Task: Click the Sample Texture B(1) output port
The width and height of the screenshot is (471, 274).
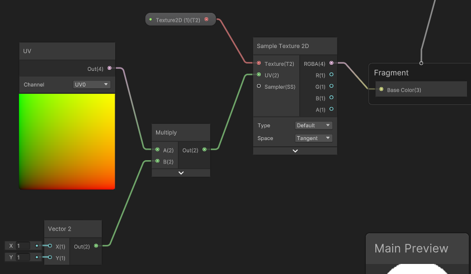Action: point(331,98)
